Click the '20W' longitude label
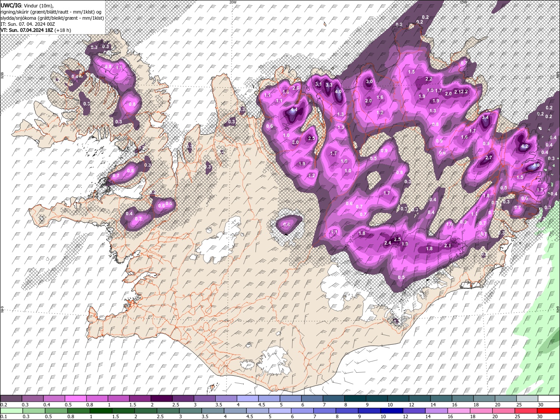The image size is (560, 420). point(233,2)
